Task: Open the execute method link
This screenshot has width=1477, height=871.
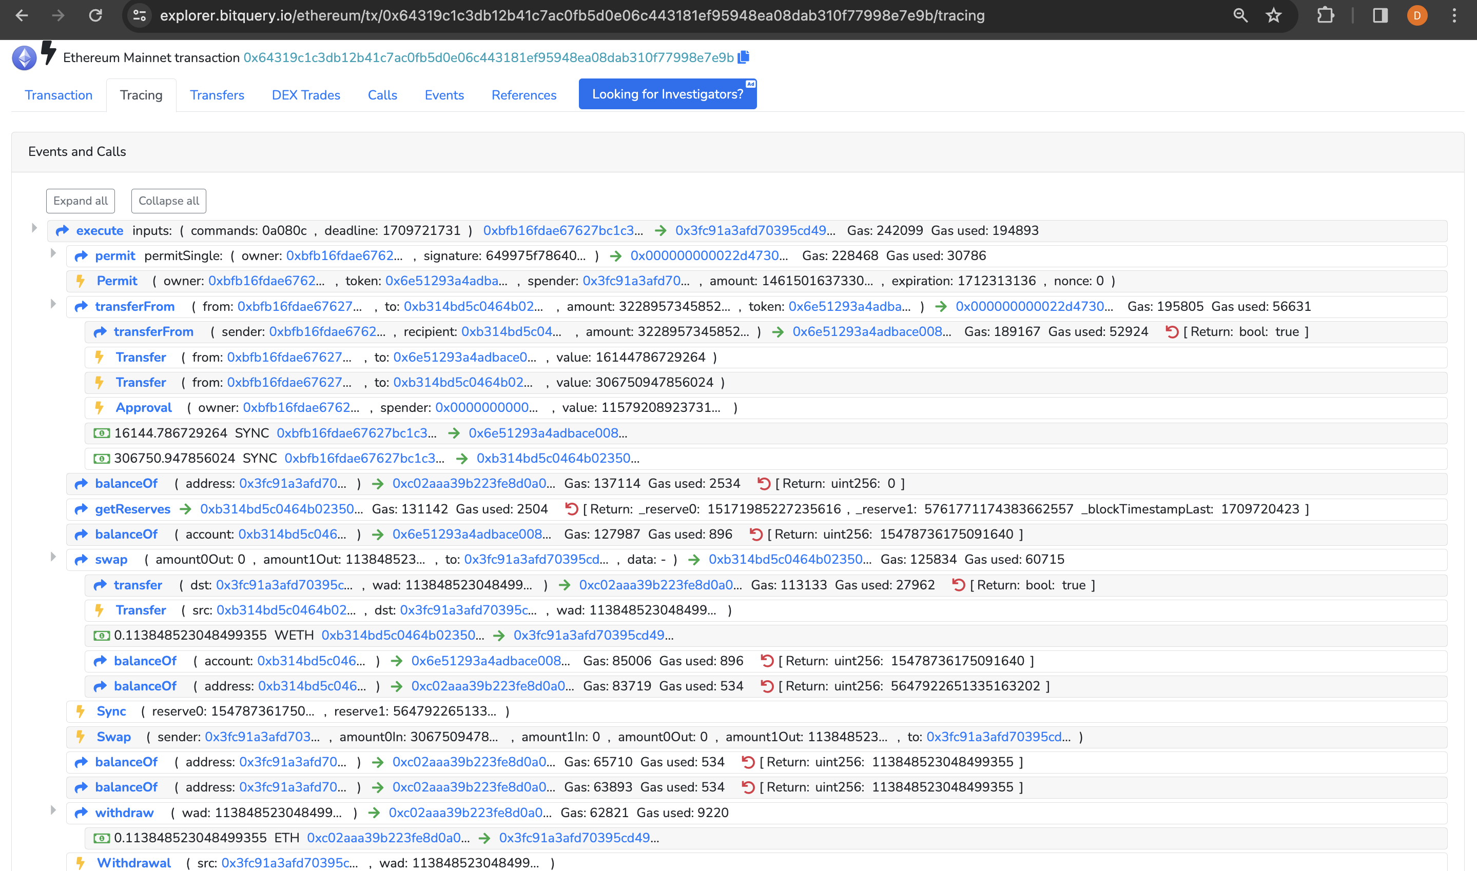Action: 100,231
